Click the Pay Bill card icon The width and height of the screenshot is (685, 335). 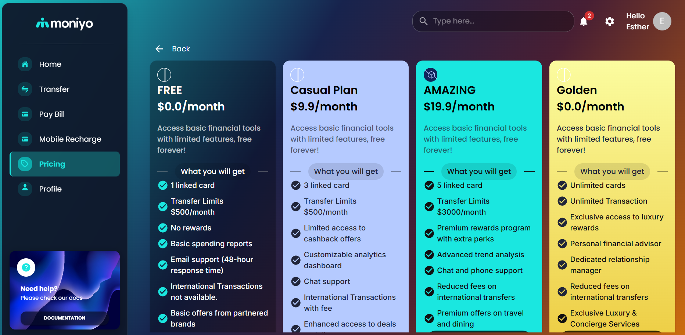[25, 114]
